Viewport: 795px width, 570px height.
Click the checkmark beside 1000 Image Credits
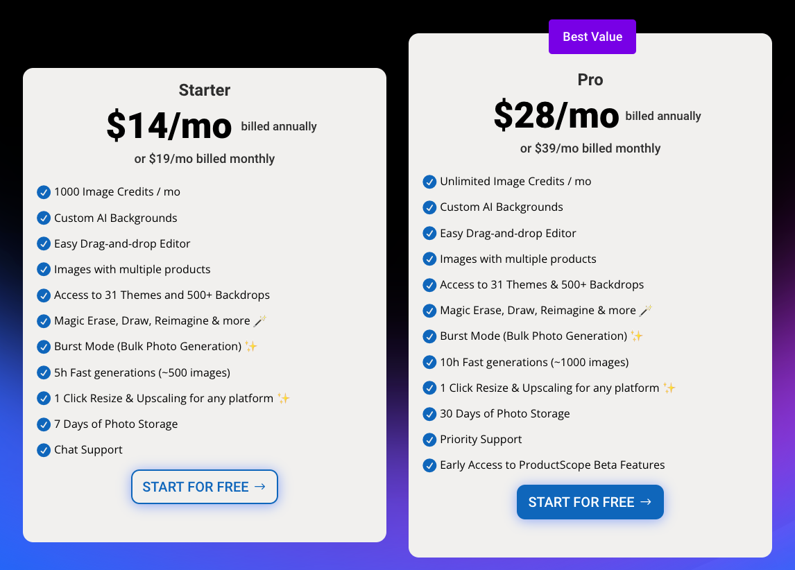(44, 192)
